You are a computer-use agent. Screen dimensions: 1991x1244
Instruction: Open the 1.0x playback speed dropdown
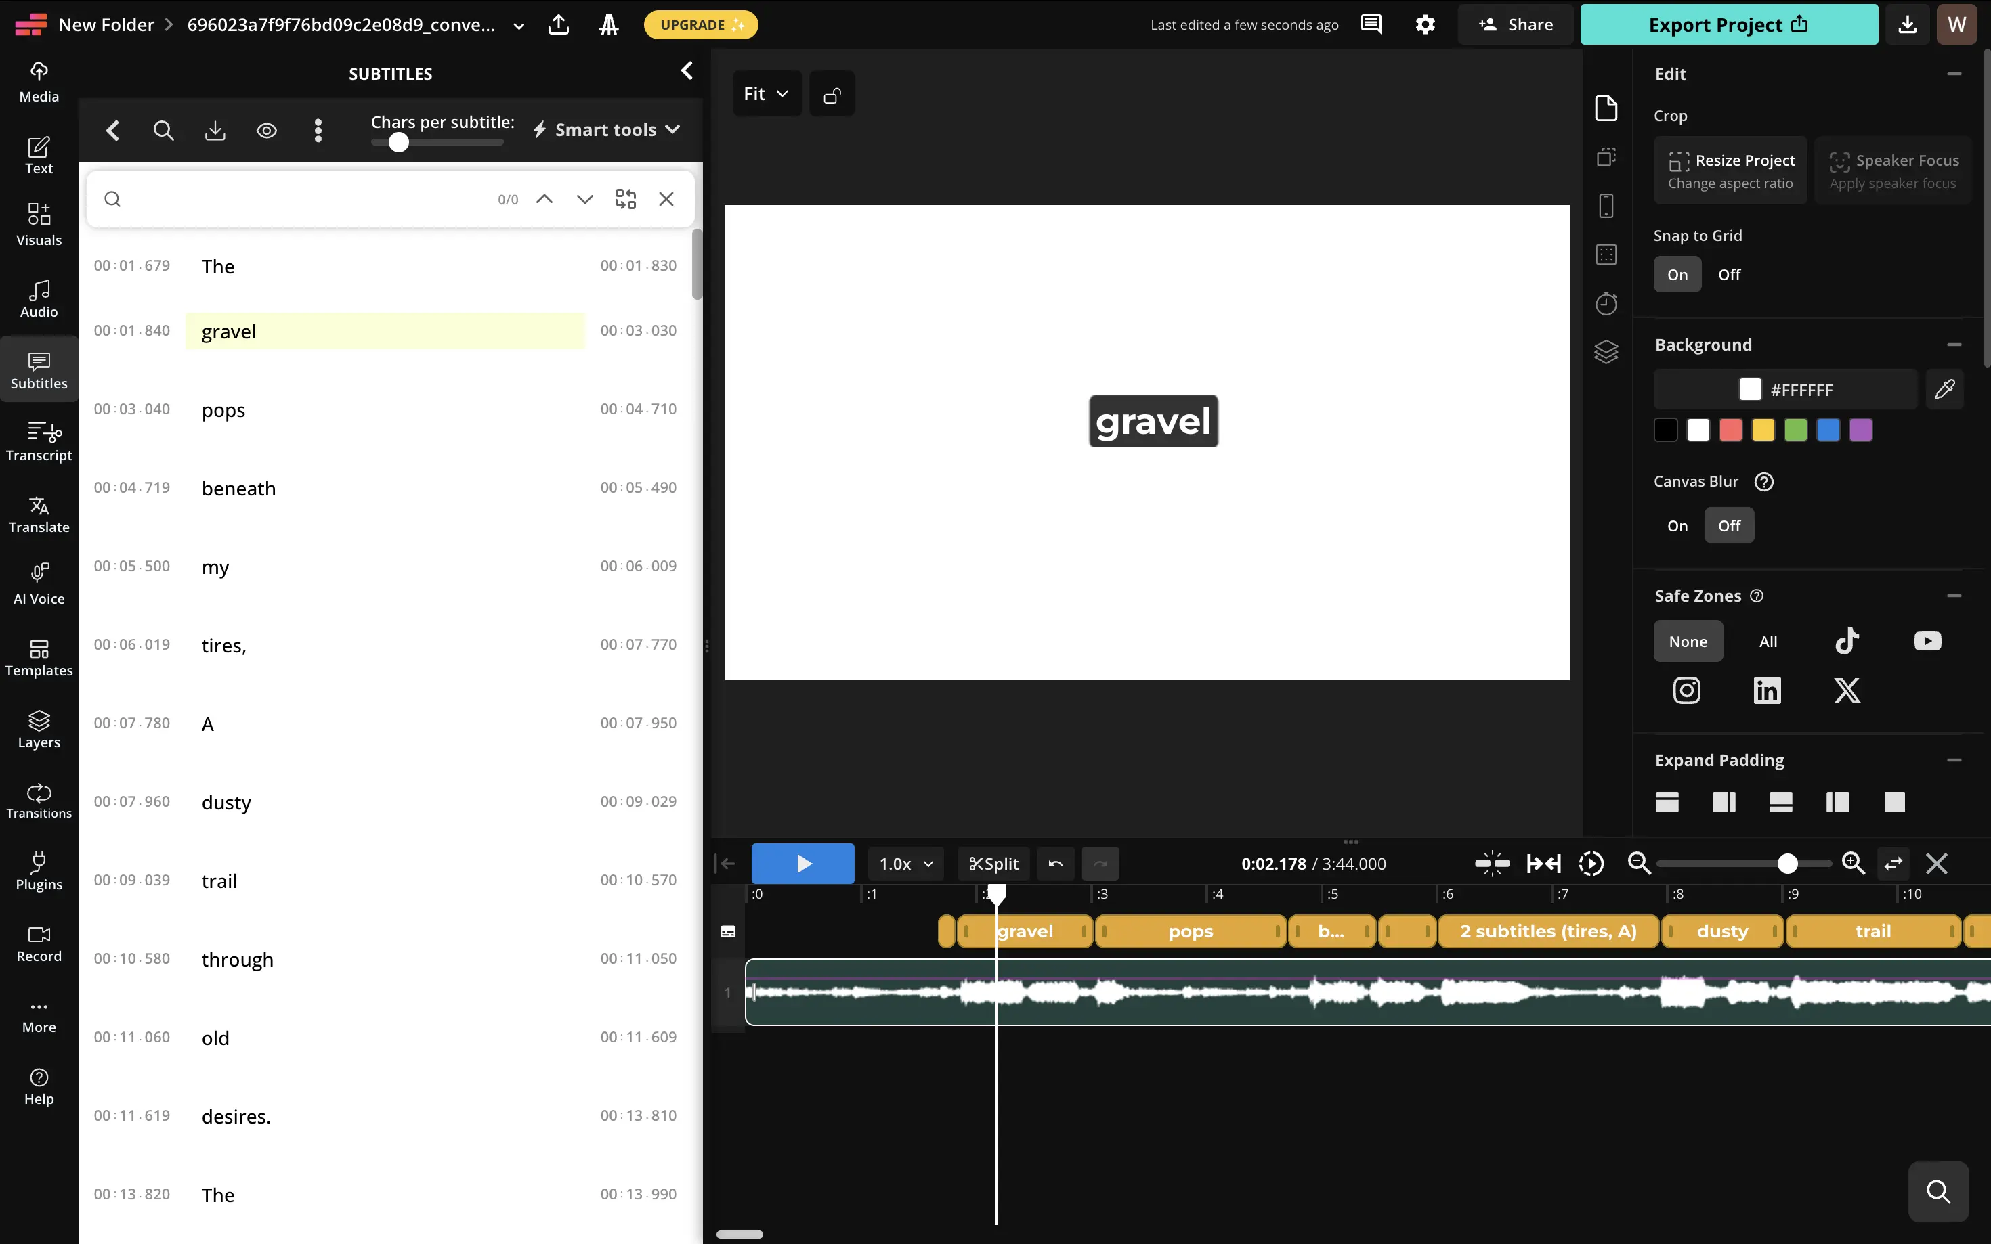pyautogui.click(x=905, y=863)
